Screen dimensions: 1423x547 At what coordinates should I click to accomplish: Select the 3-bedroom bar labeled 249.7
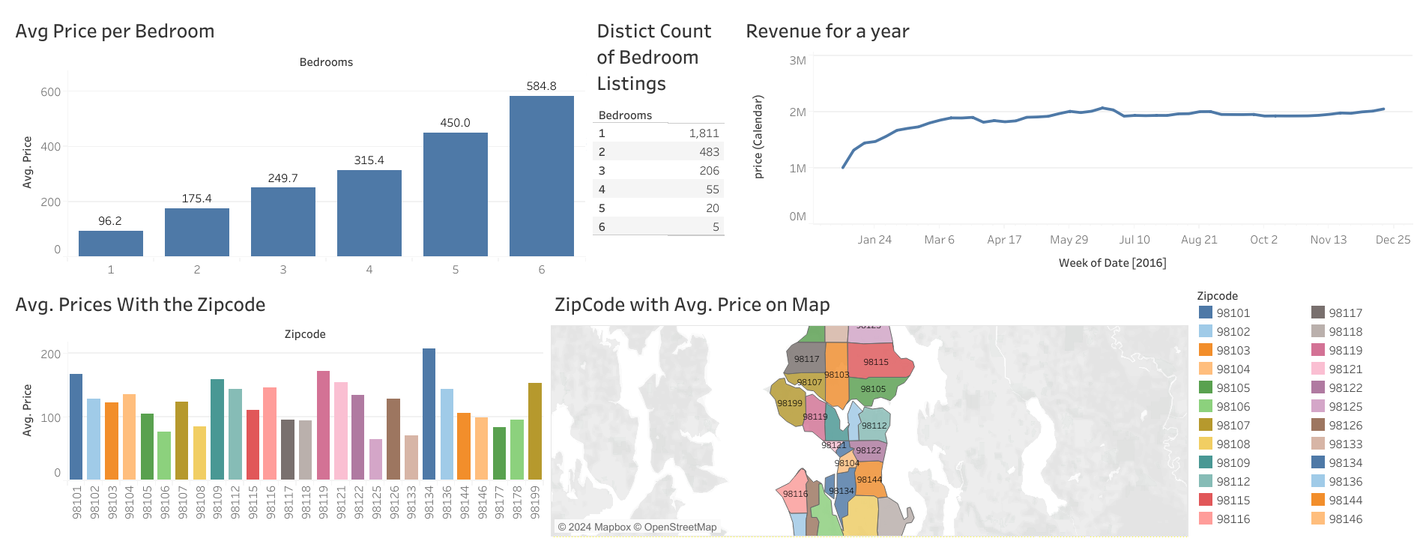[x=283, y=222]
